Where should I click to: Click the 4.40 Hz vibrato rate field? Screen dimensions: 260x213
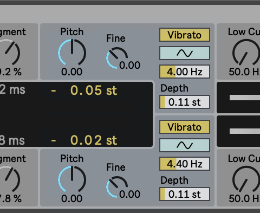tap(185, 164)
